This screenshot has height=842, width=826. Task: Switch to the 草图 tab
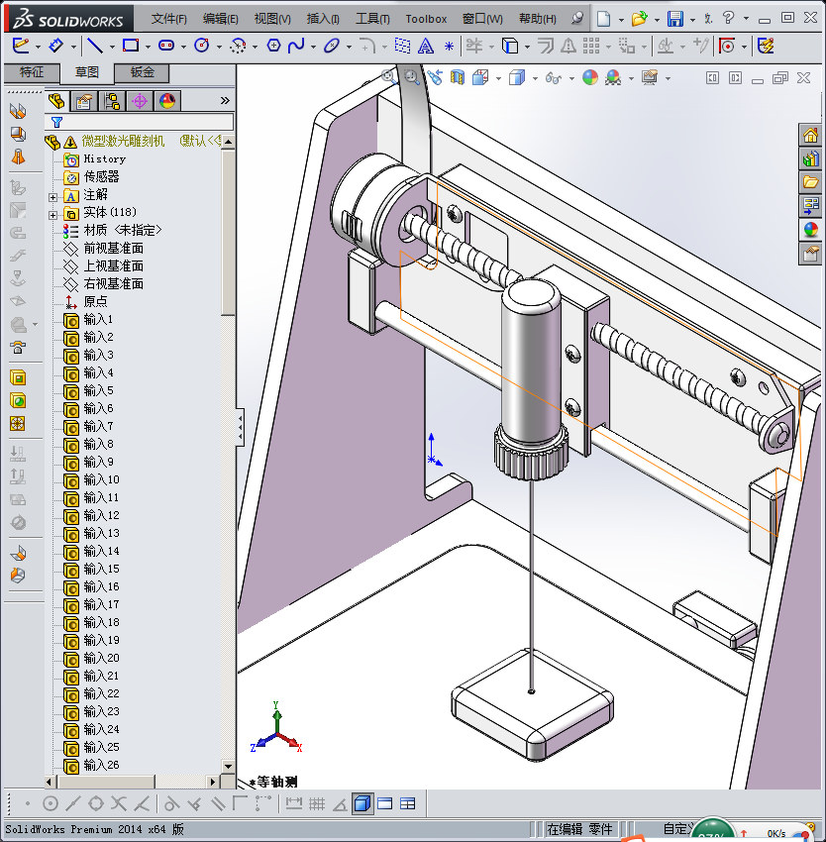click(86, 72)
